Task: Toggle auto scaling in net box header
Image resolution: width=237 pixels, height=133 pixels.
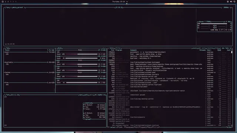Action: (86, 95)
